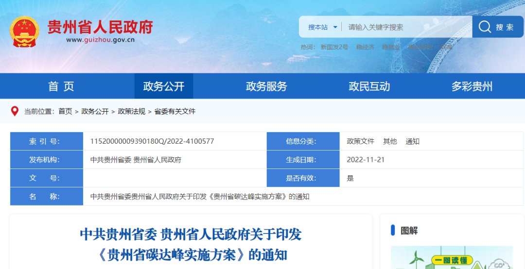Switch to the 多彩贵州 navigation tab

[472, 86]
